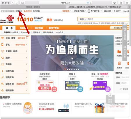Screen dimensions: 131x119
Task: Expand the 客户端下载 dropdown
Action: click(x=96, y=11)
